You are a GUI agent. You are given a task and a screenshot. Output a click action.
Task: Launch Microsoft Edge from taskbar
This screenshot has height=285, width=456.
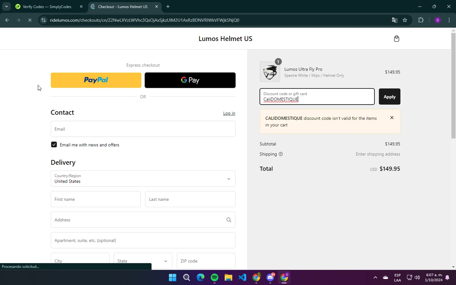201,277
